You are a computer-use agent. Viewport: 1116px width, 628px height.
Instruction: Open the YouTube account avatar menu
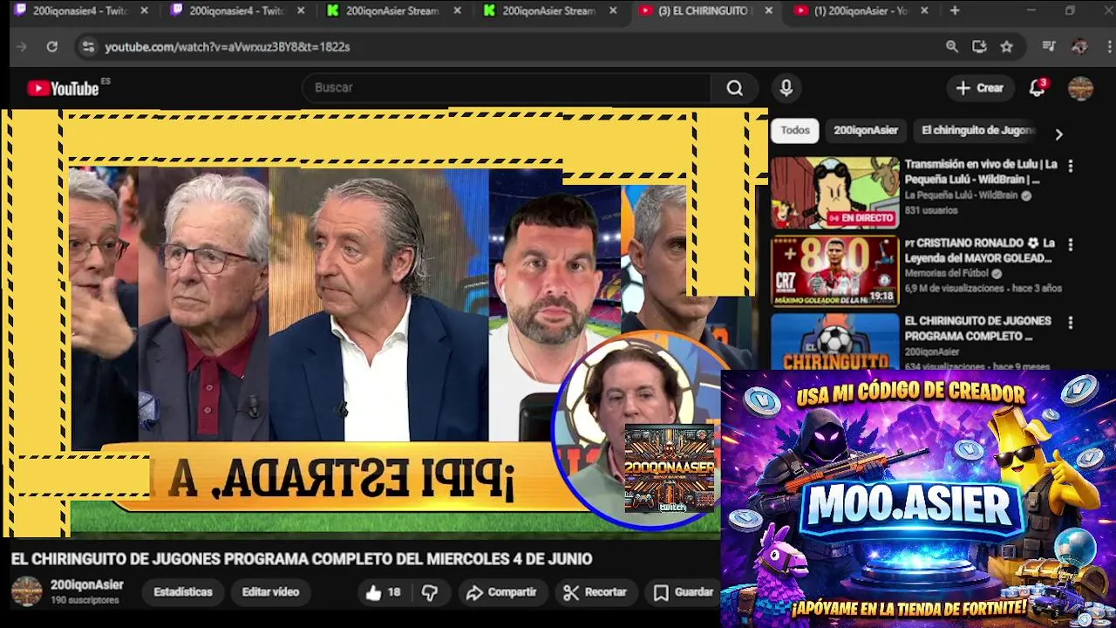1080,88
